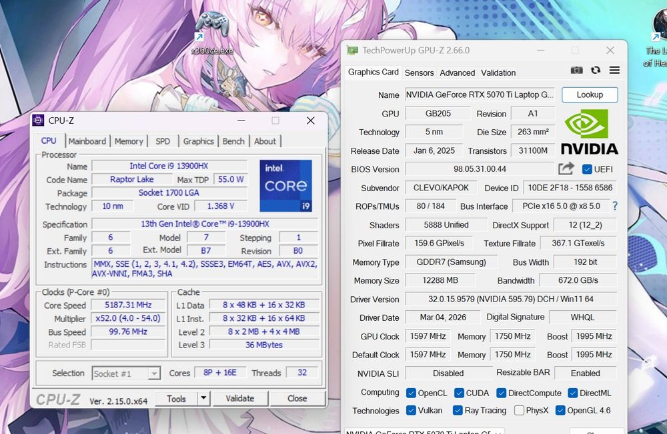
Task: Click the GPU Name field in GPU-Z
Action: click(480, 95)
